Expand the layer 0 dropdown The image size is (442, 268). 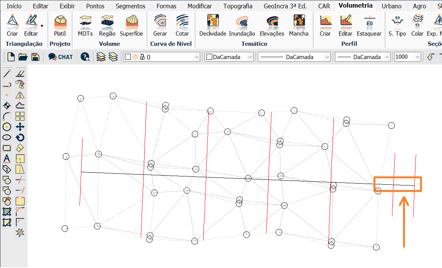tap(196, 57)
